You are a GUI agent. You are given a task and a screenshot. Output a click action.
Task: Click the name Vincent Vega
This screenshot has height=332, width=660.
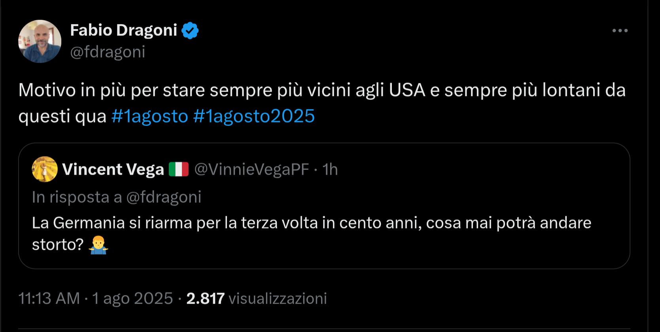(113, 169)
